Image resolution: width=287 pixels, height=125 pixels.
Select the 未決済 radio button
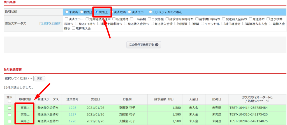point(67,12)
